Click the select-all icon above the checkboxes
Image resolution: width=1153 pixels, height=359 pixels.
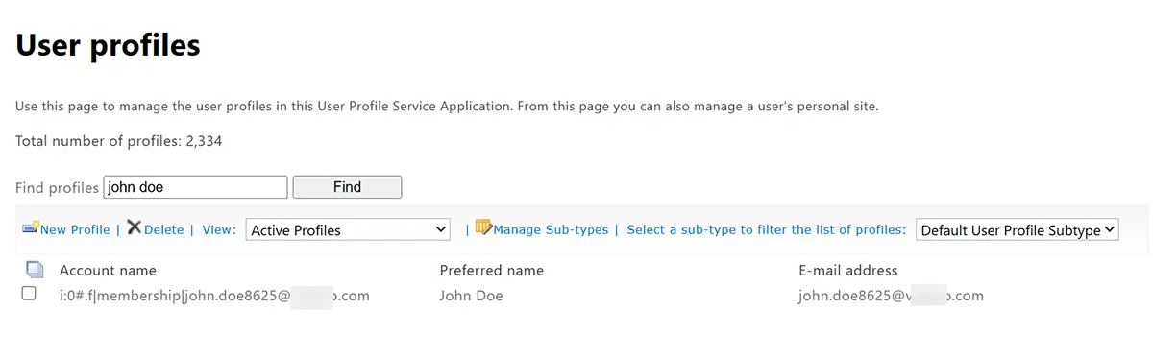coord(35,270)
